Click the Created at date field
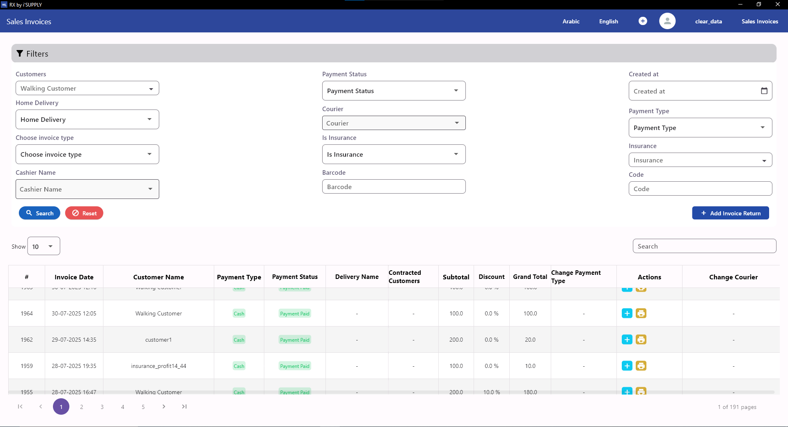Screen dimensions: 788x427 [701, 91]
